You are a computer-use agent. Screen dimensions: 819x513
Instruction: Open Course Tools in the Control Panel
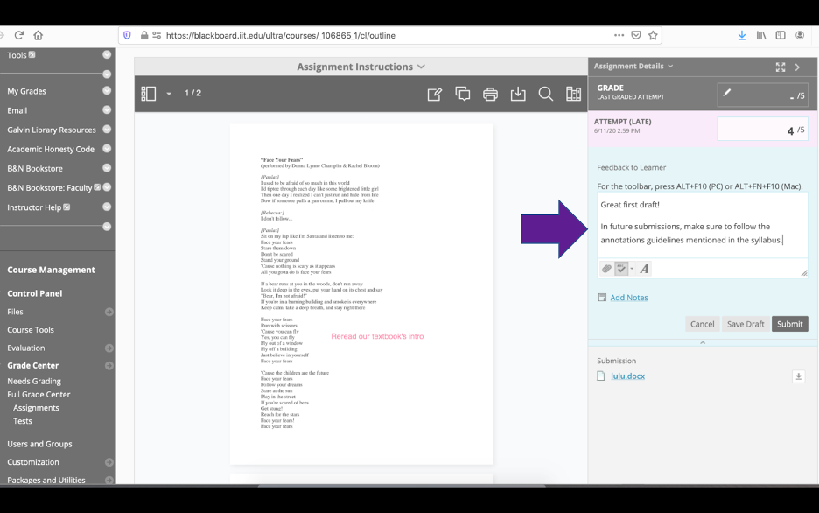coord(31,330)
